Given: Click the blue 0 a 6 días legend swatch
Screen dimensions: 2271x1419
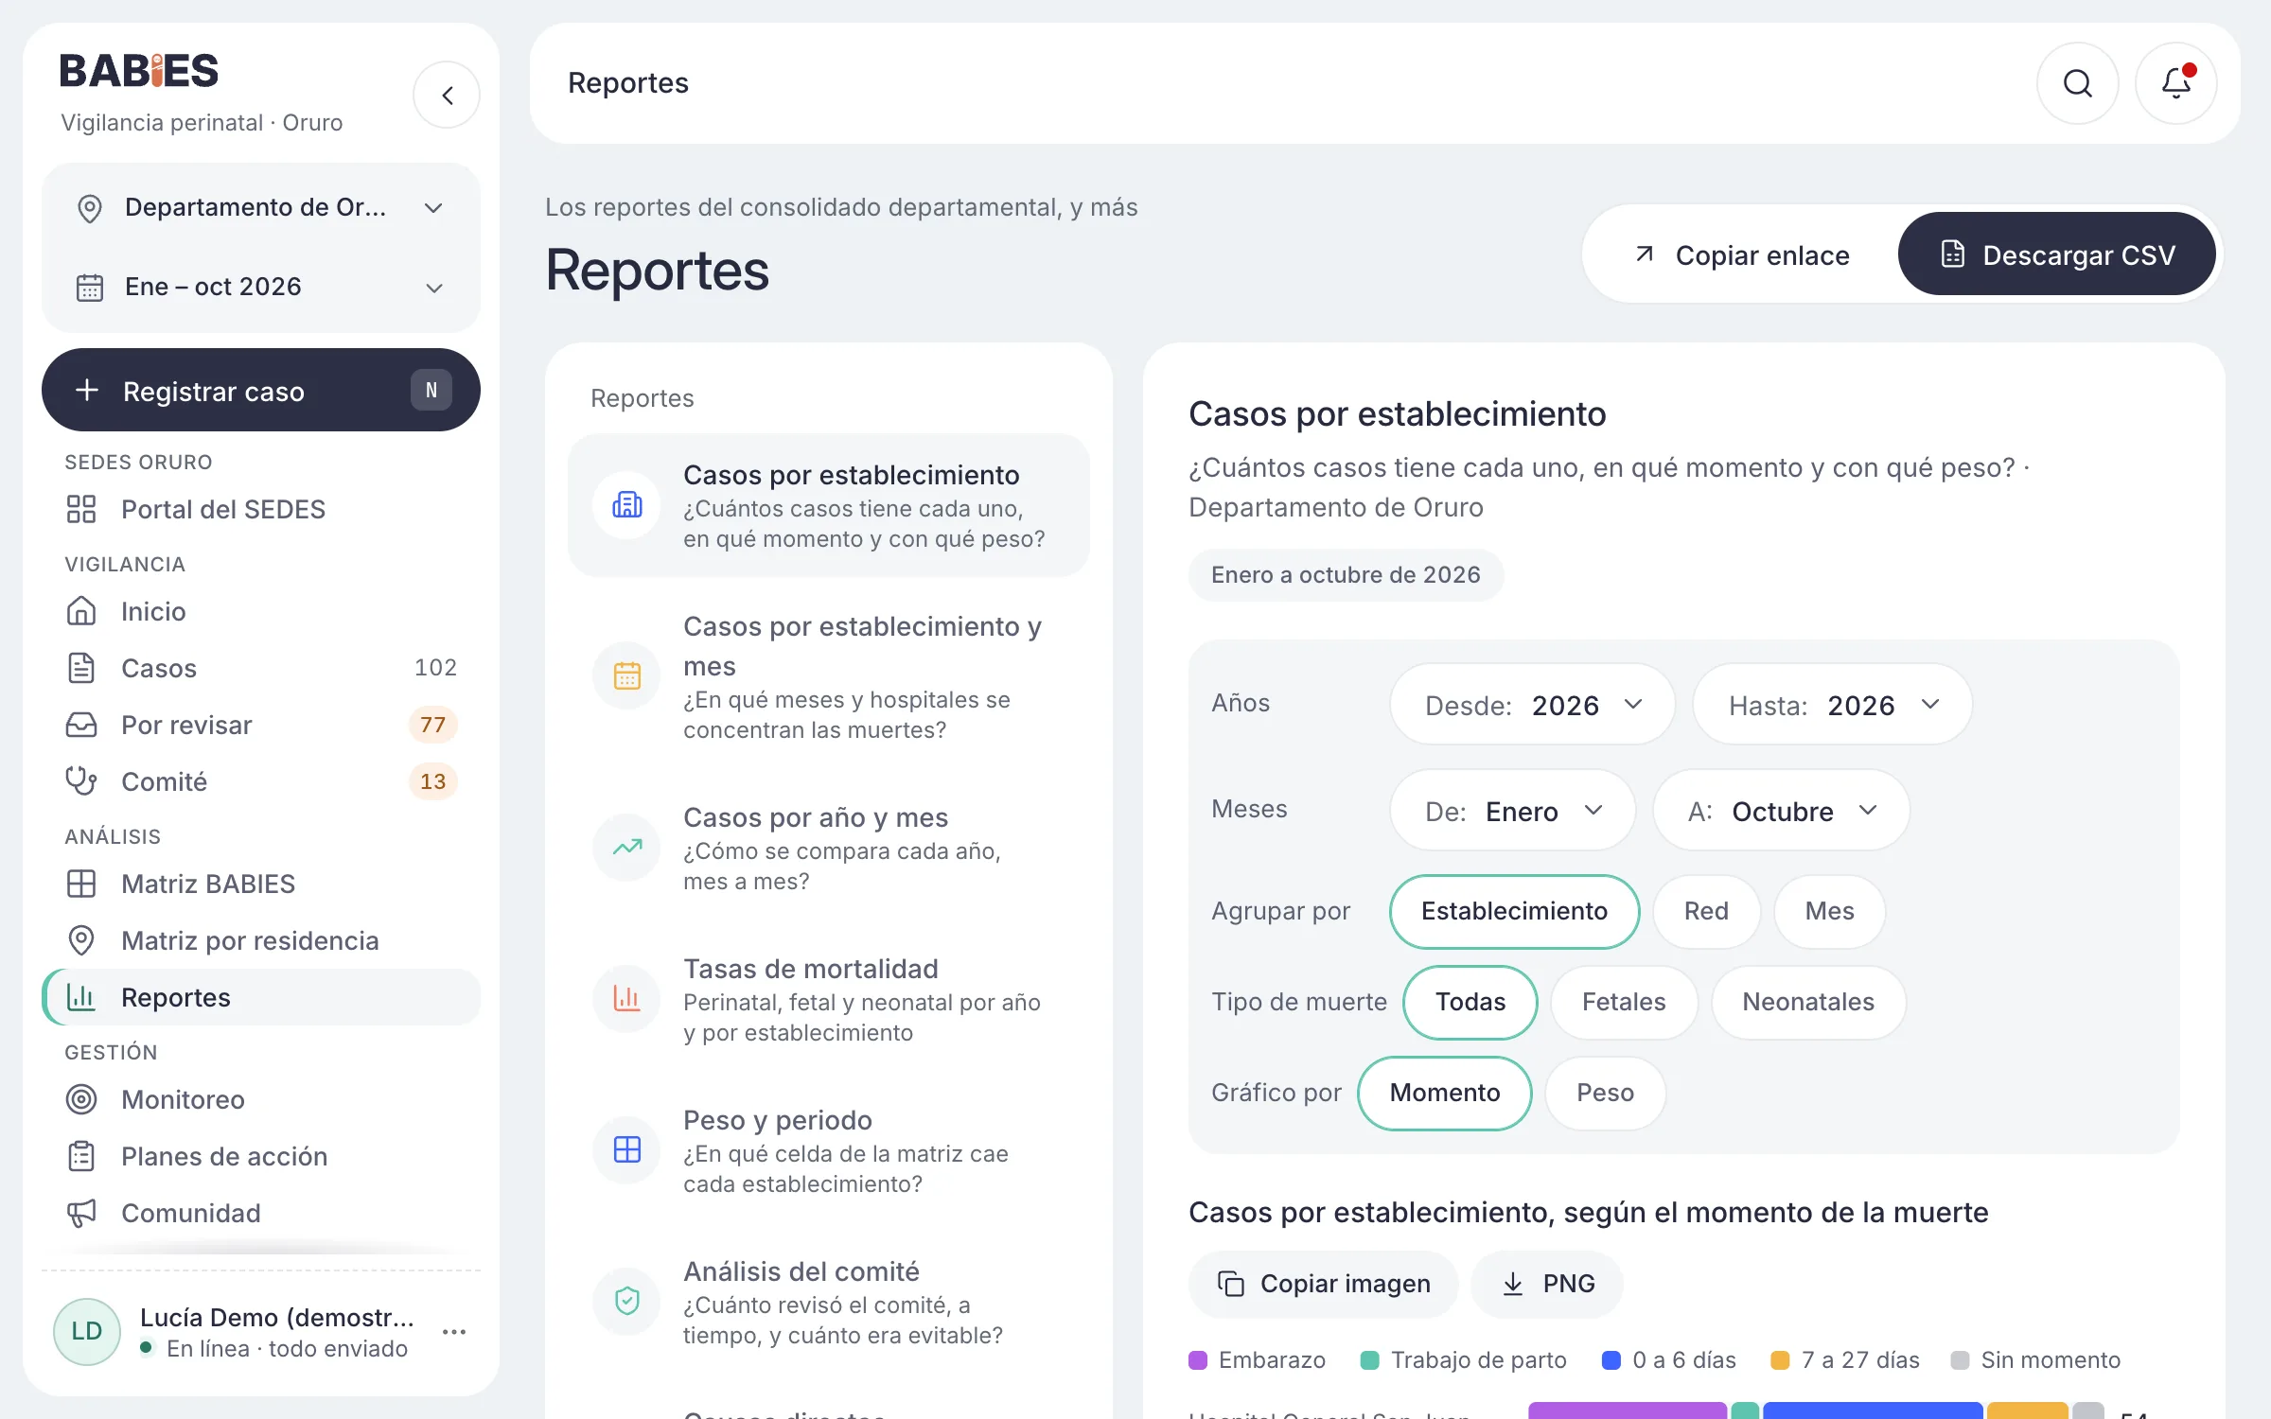Looking at the screenshot, I should [x=1611, y=1360].
